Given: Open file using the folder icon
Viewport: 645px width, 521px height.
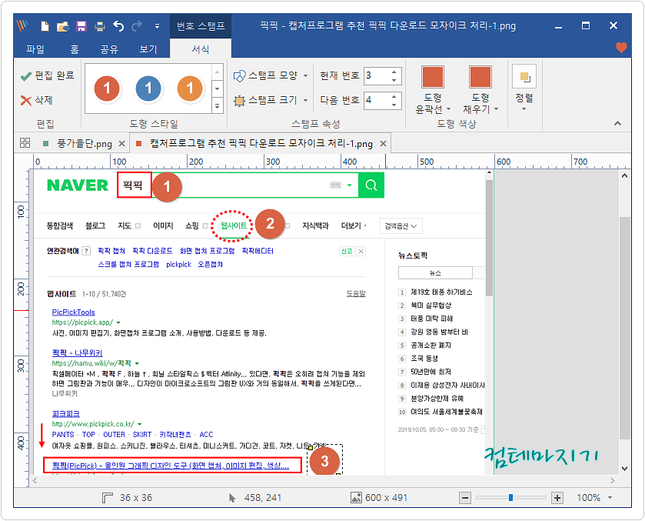Looking at the screenshot, I should point(63,26).
